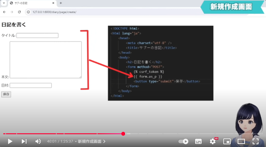
Task: View site information icon
Action: coord(29,12)
